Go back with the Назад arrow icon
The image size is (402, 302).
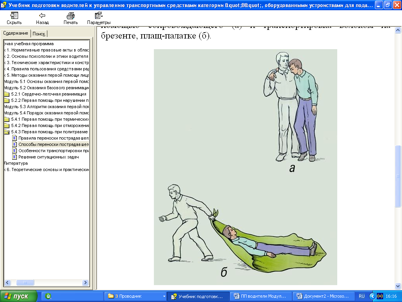[x=42, y=16]
